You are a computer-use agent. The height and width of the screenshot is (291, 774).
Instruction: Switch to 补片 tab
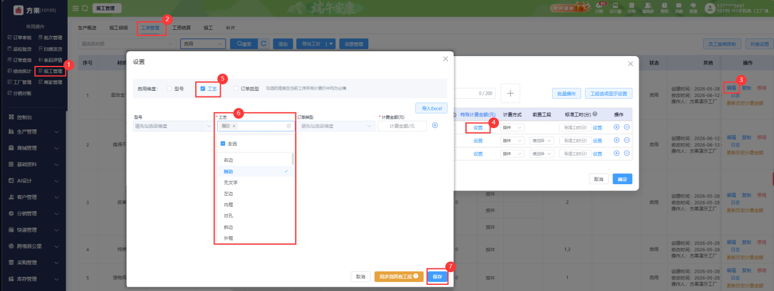point(231,28)
